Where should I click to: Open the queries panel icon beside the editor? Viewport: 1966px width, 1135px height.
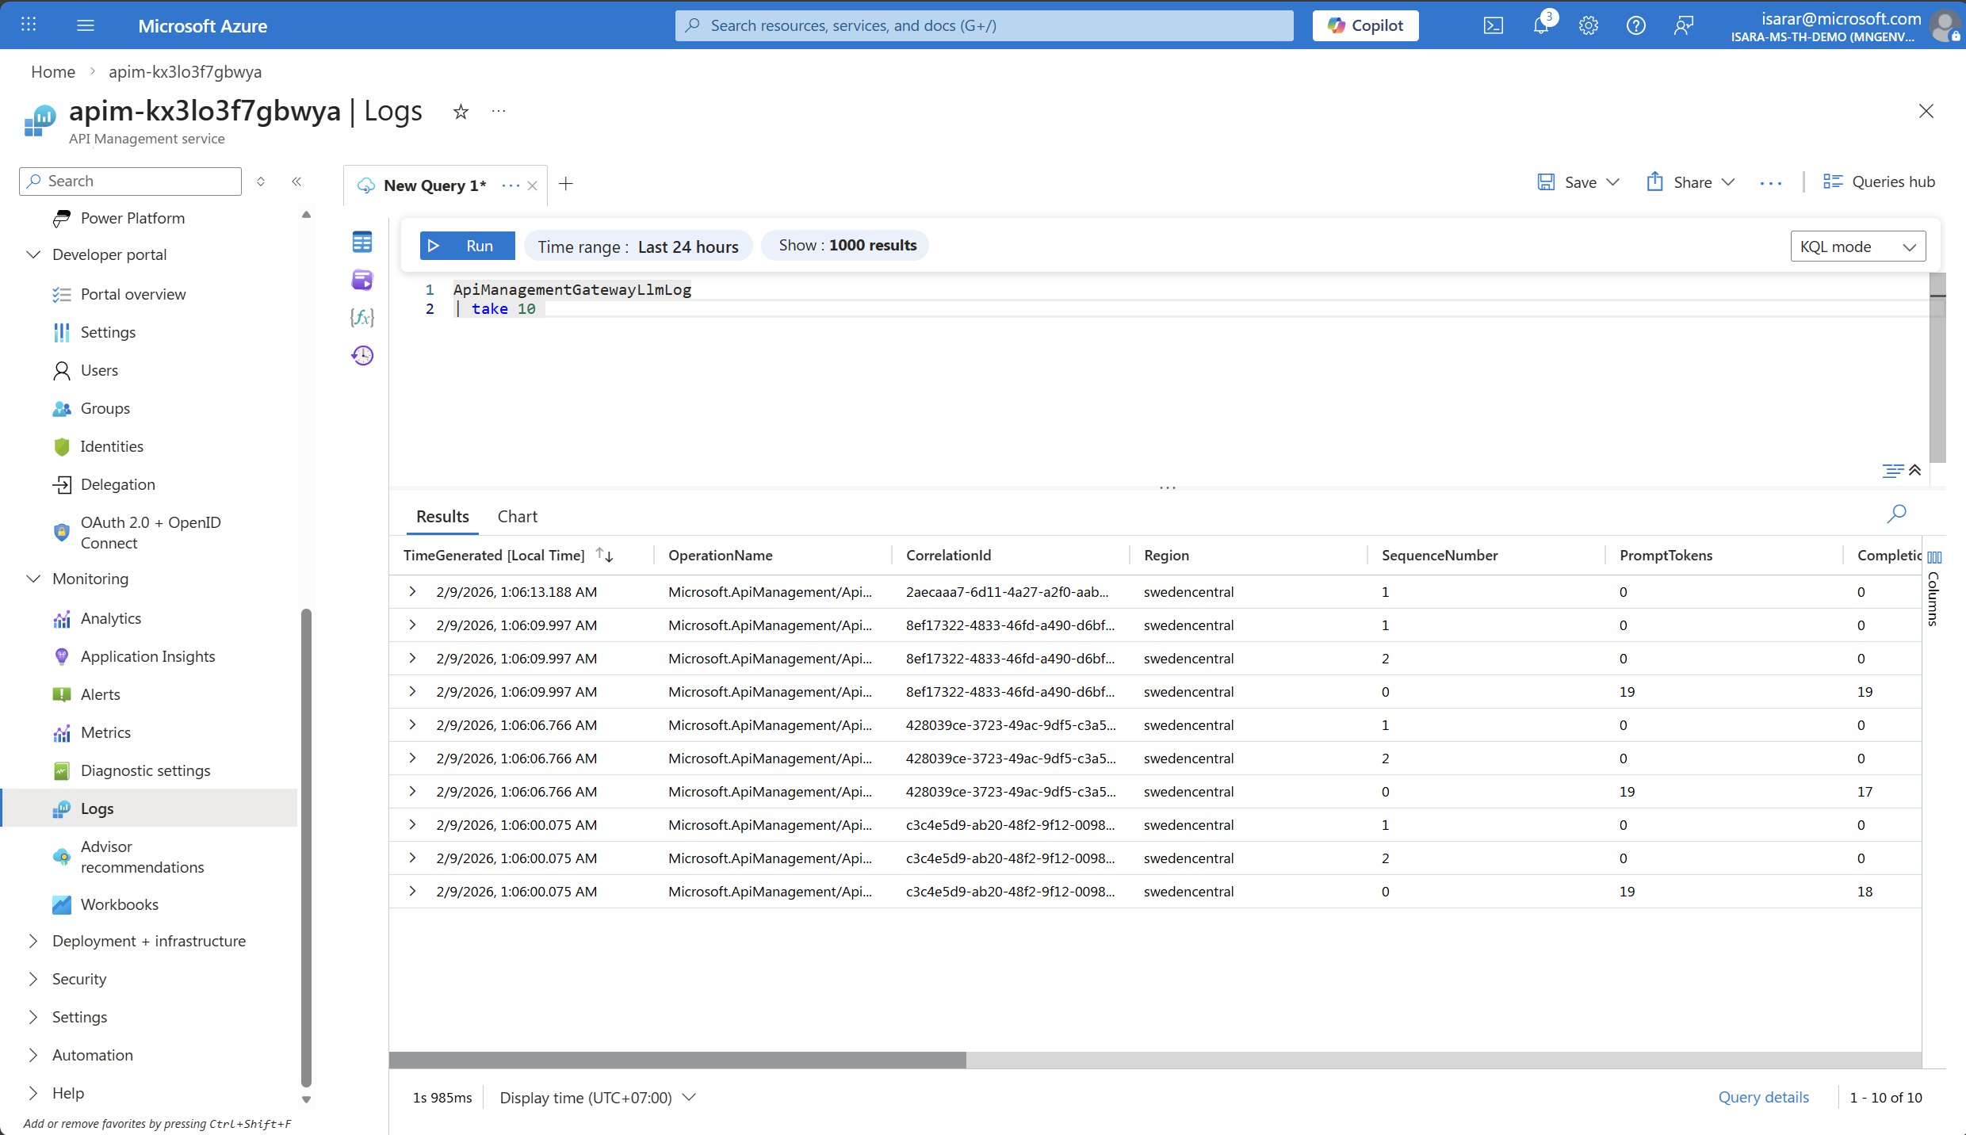362,280
